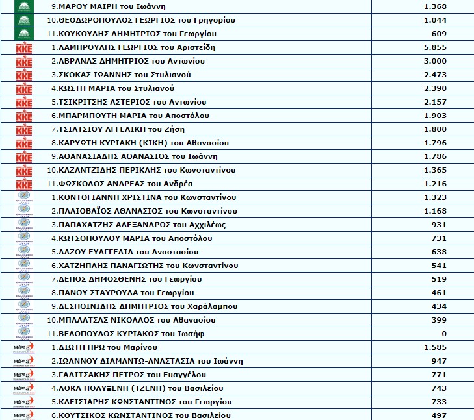Click the ΜέΡΑ25 logo next to ΛΟΚΑ ΠΟΛΥΞΕΝΗ
Screen dimensions: 474x420
(x=24, y=389)
